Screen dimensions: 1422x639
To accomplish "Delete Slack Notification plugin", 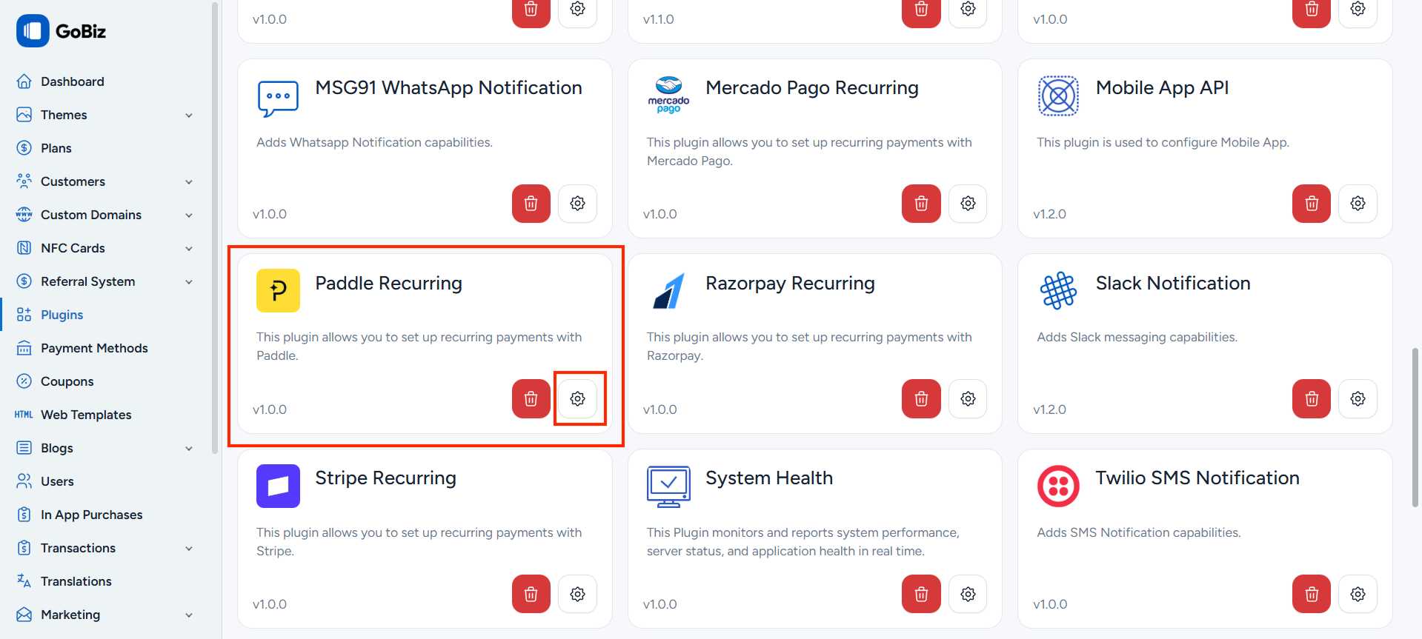I will pos(1312,399).
